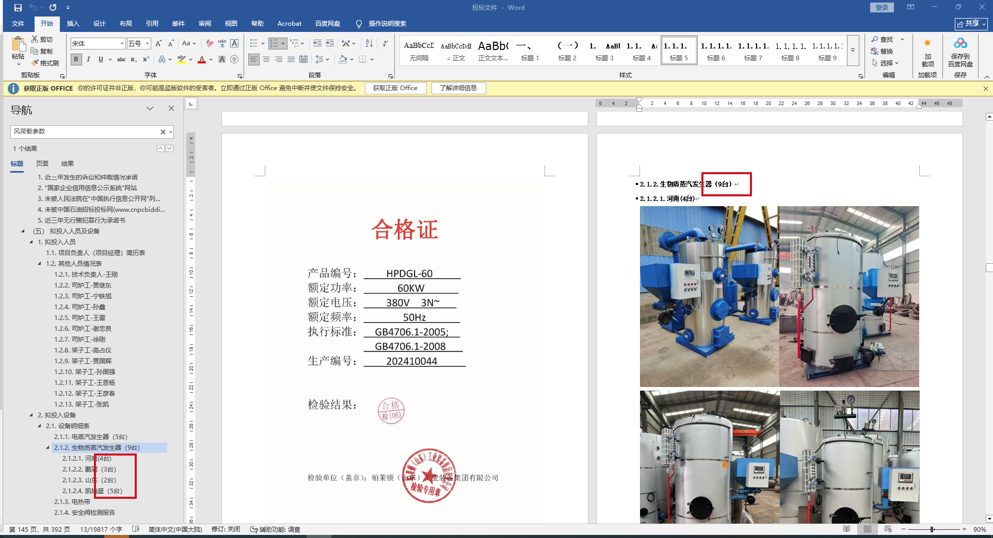Apply a character border to the text
The height and width of the screenshot is (538, 993).
click(234, 44)
